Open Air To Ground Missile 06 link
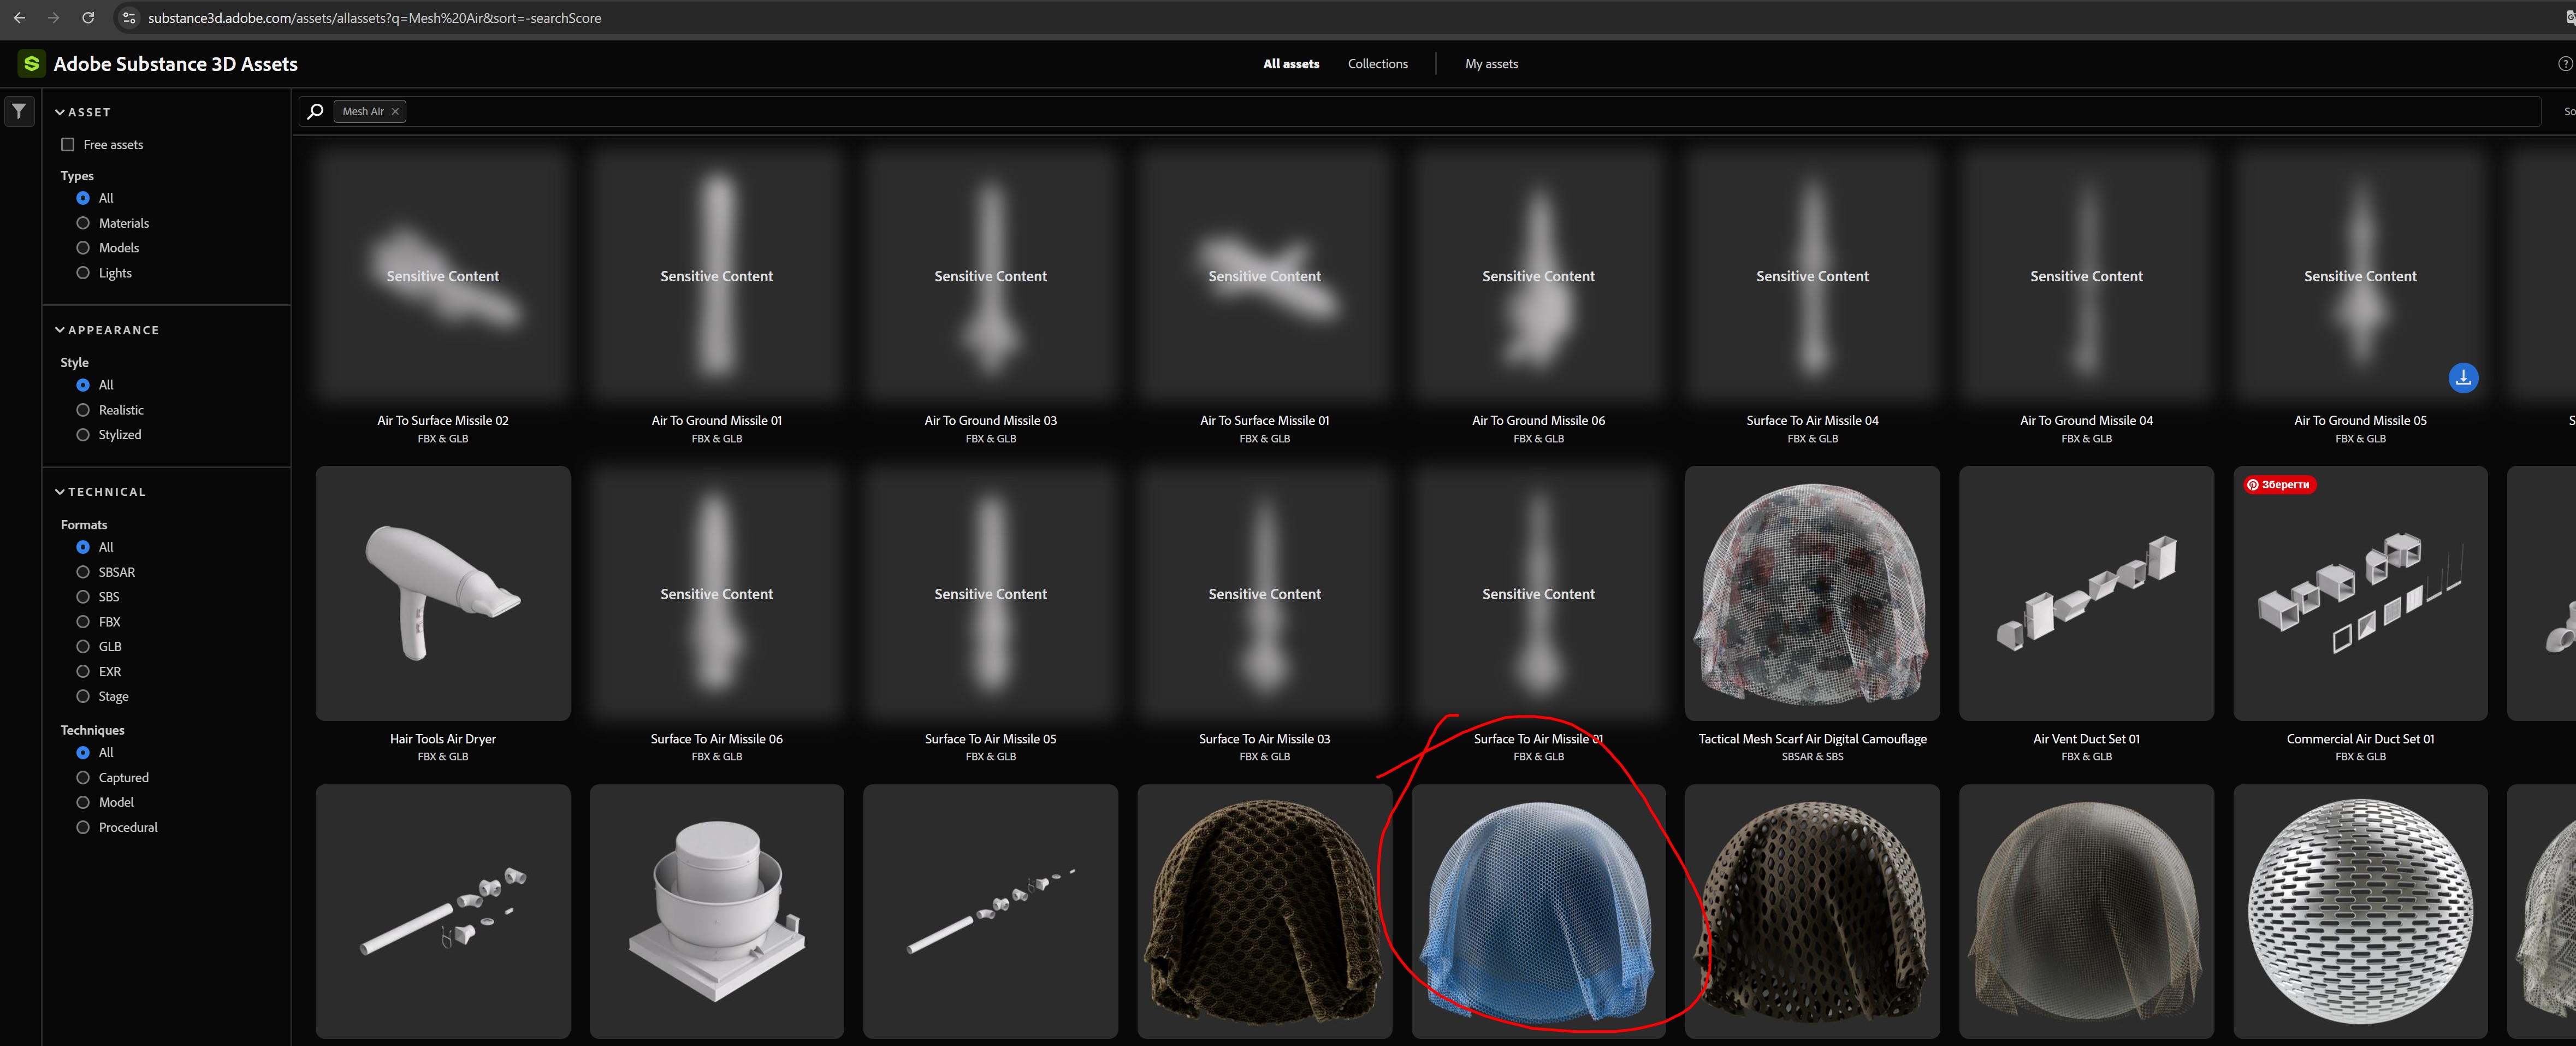The width and height of the screenshot is (2576, 1046). pyautogui.click(x=1538, y=421)
